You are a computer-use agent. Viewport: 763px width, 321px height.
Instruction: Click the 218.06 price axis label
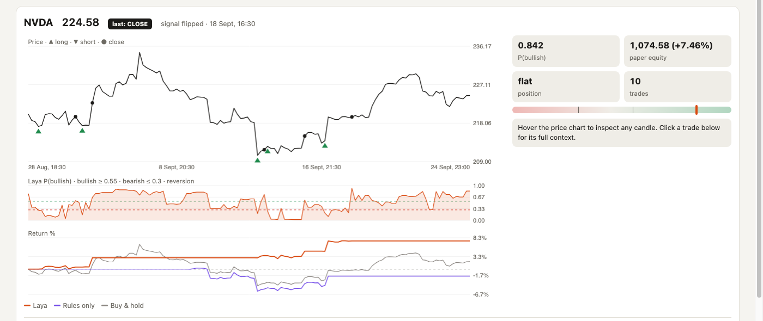click(482, 123)
